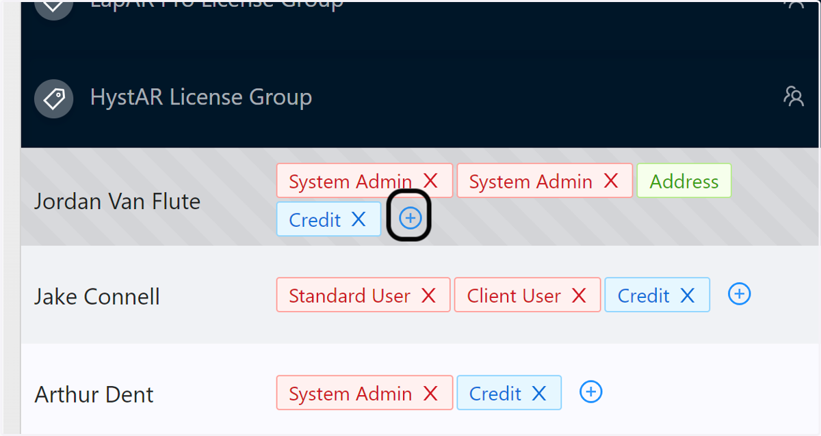Remove Client User tag from Jake Connell

click(x=579, y=295)
